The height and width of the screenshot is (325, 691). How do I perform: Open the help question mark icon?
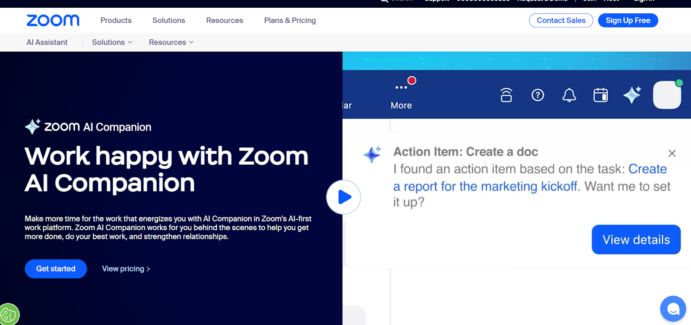click(x=538, y=95)
